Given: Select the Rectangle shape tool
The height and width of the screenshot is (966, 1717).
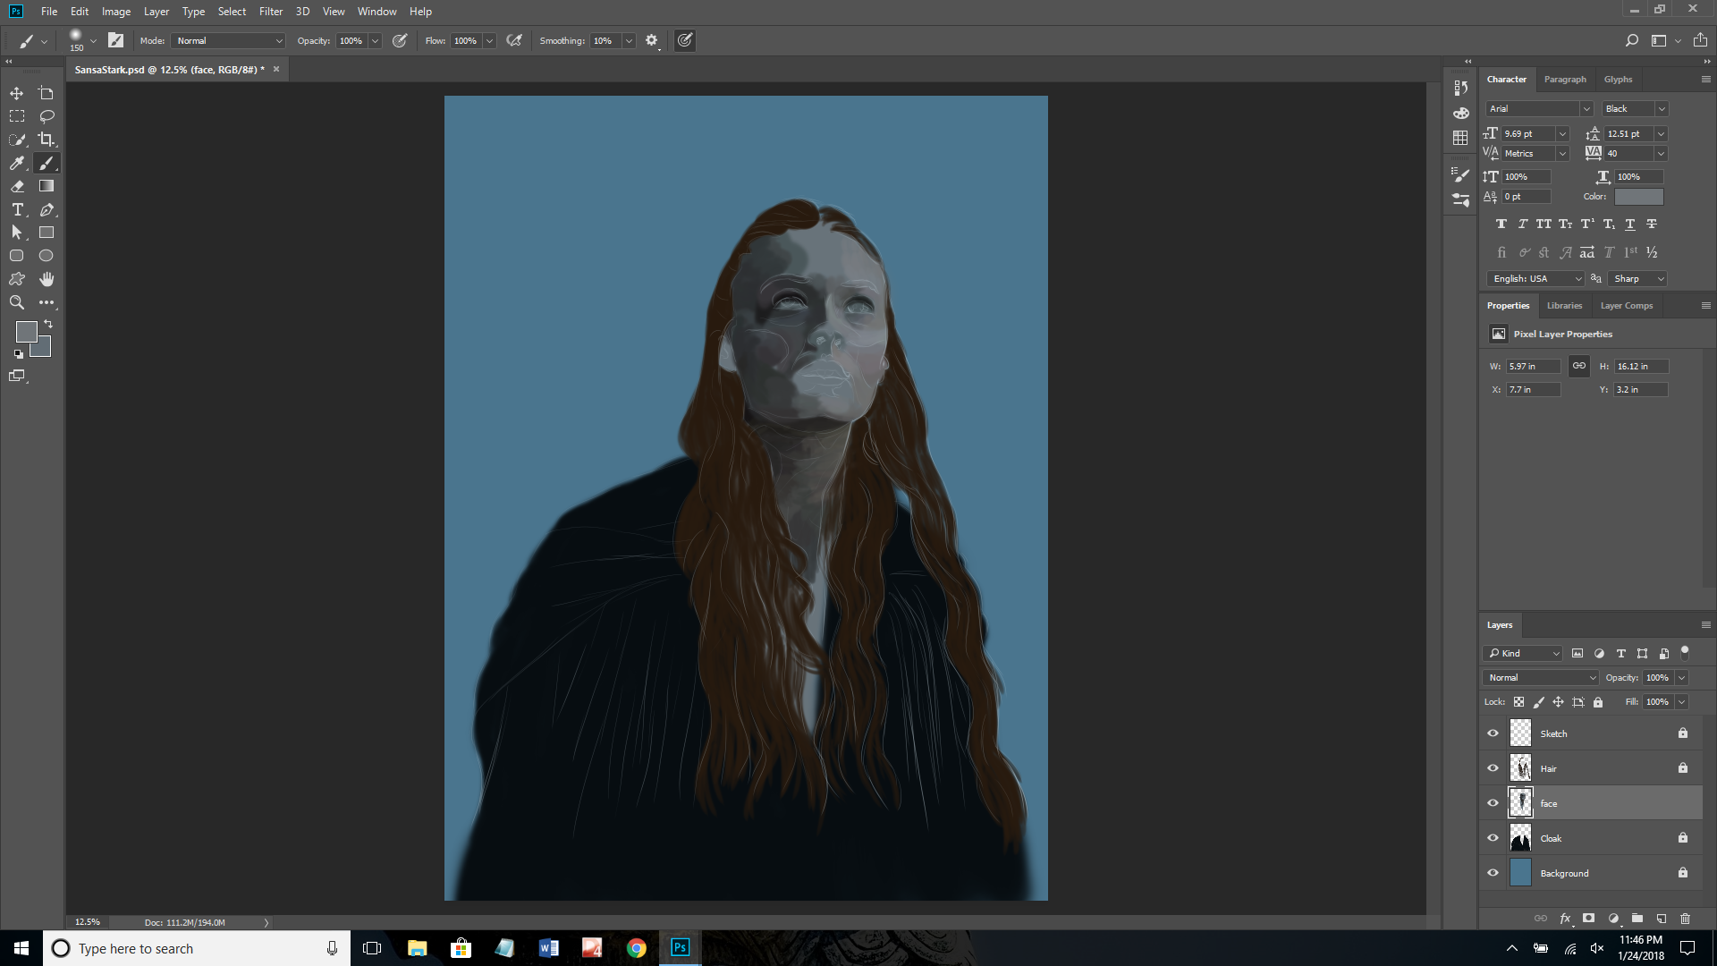Looking at the screenshot, I should (47, 233).
